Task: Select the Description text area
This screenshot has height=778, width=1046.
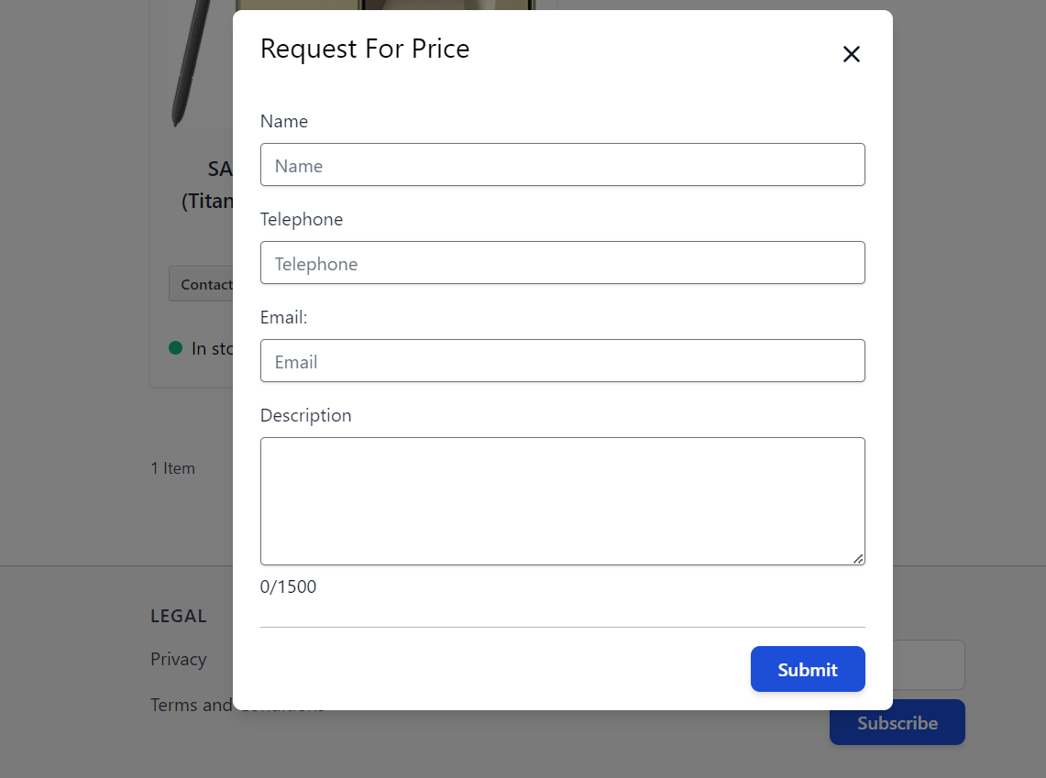Action: [562, 500]
